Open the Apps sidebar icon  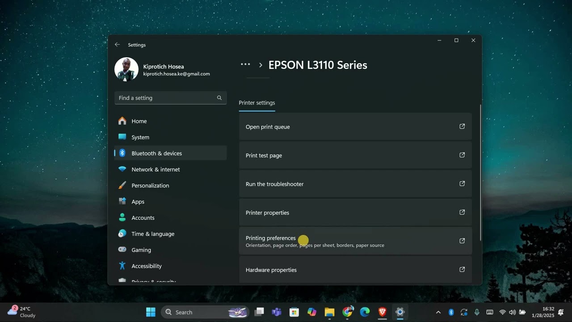(122, 202)
